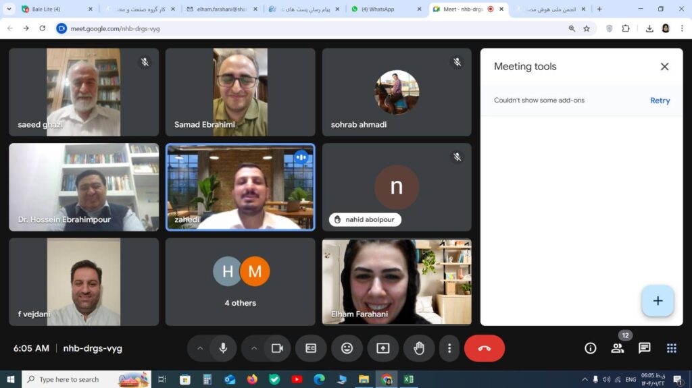The height and width of the screenshot is (388, 692).
Task: Toggle closed captions
Action: [x=311, y=348]
